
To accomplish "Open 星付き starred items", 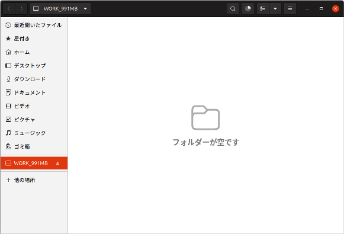I will click(34, 39).
